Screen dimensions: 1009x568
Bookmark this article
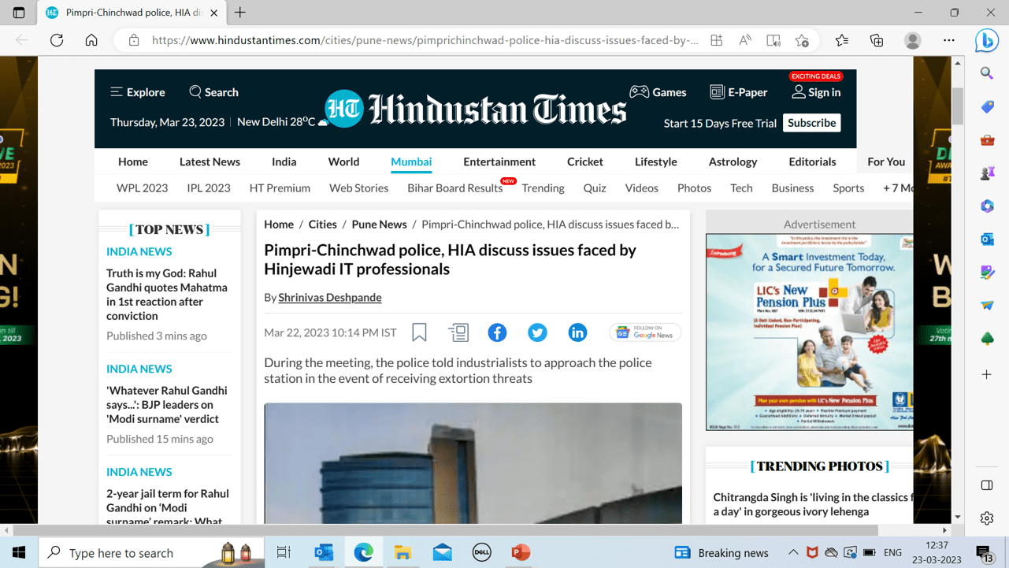coord(419,332)
